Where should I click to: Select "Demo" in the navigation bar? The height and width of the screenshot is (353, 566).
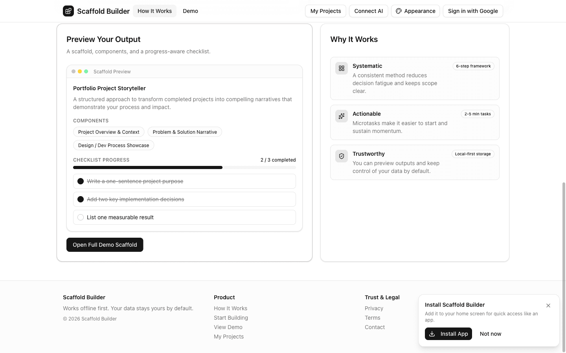click(190, 11)
